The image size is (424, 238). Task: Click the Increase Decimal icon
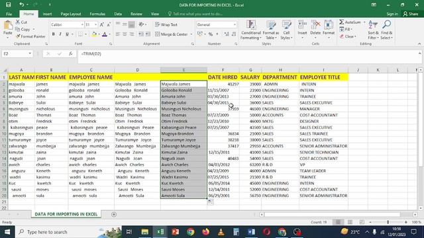point(227,34)
